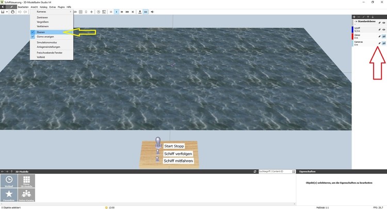Choose Vergrößern from the view menu

pos(52,22)
